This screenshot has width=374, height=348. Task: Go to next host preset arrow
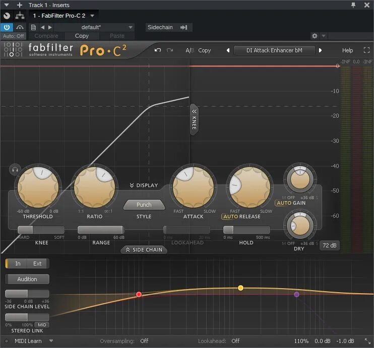click(50, 27)
